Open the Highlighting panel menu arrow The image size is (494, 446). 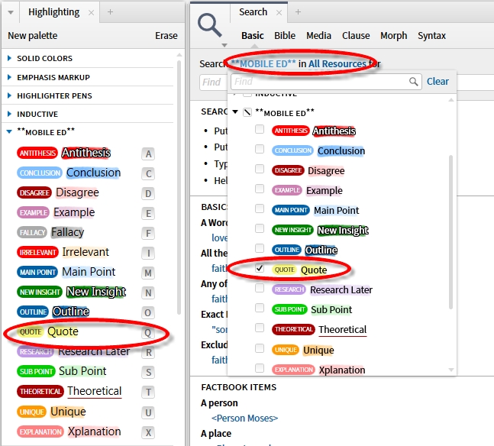(11, 13)
